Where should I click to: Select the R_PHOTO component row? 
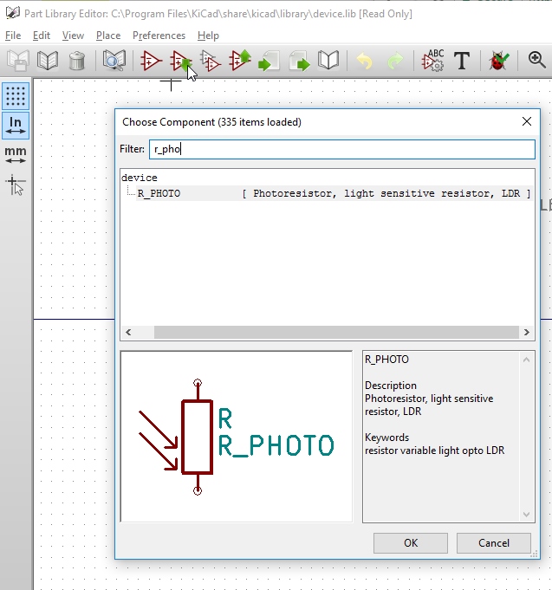point(334,193)
